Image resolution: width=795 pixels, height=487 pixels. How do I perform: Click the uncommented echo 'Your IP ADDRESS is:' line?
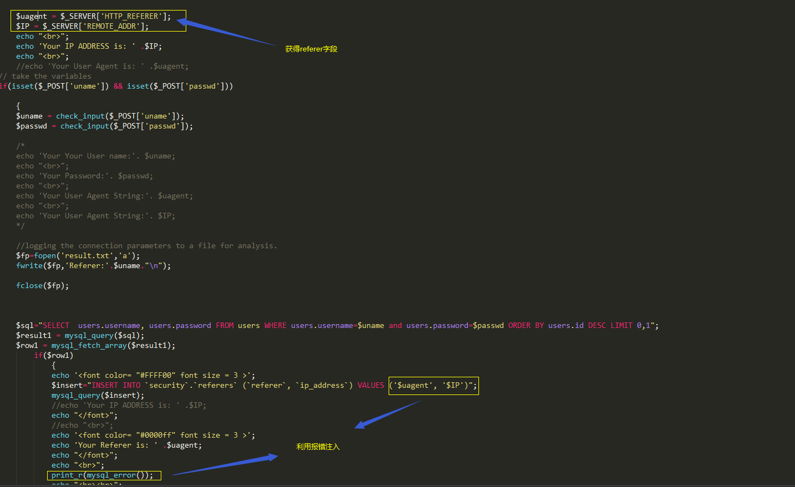pyautogui.click(x=89, y=46)
